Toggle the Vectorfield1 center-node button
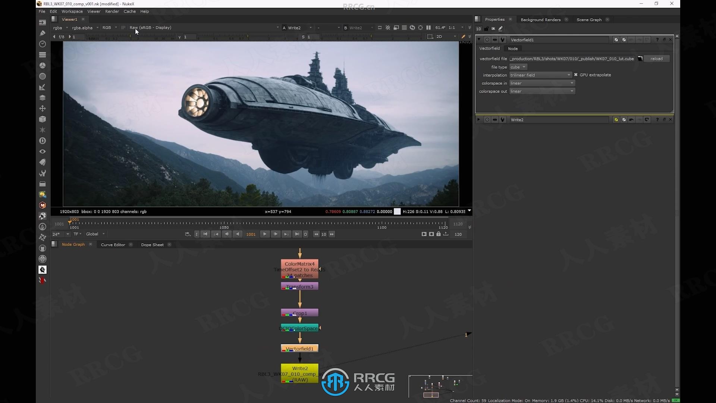The width and height of the screenshot is (716, 403). (487, 40)
